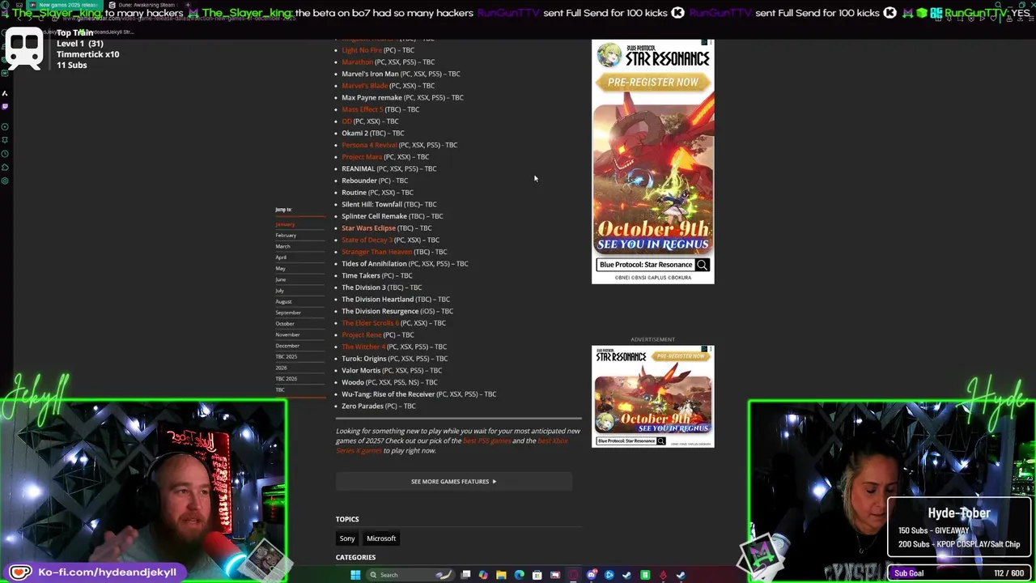Open a new browser tab
Viewport: 1036px width, 583px height.
point(188,5)
